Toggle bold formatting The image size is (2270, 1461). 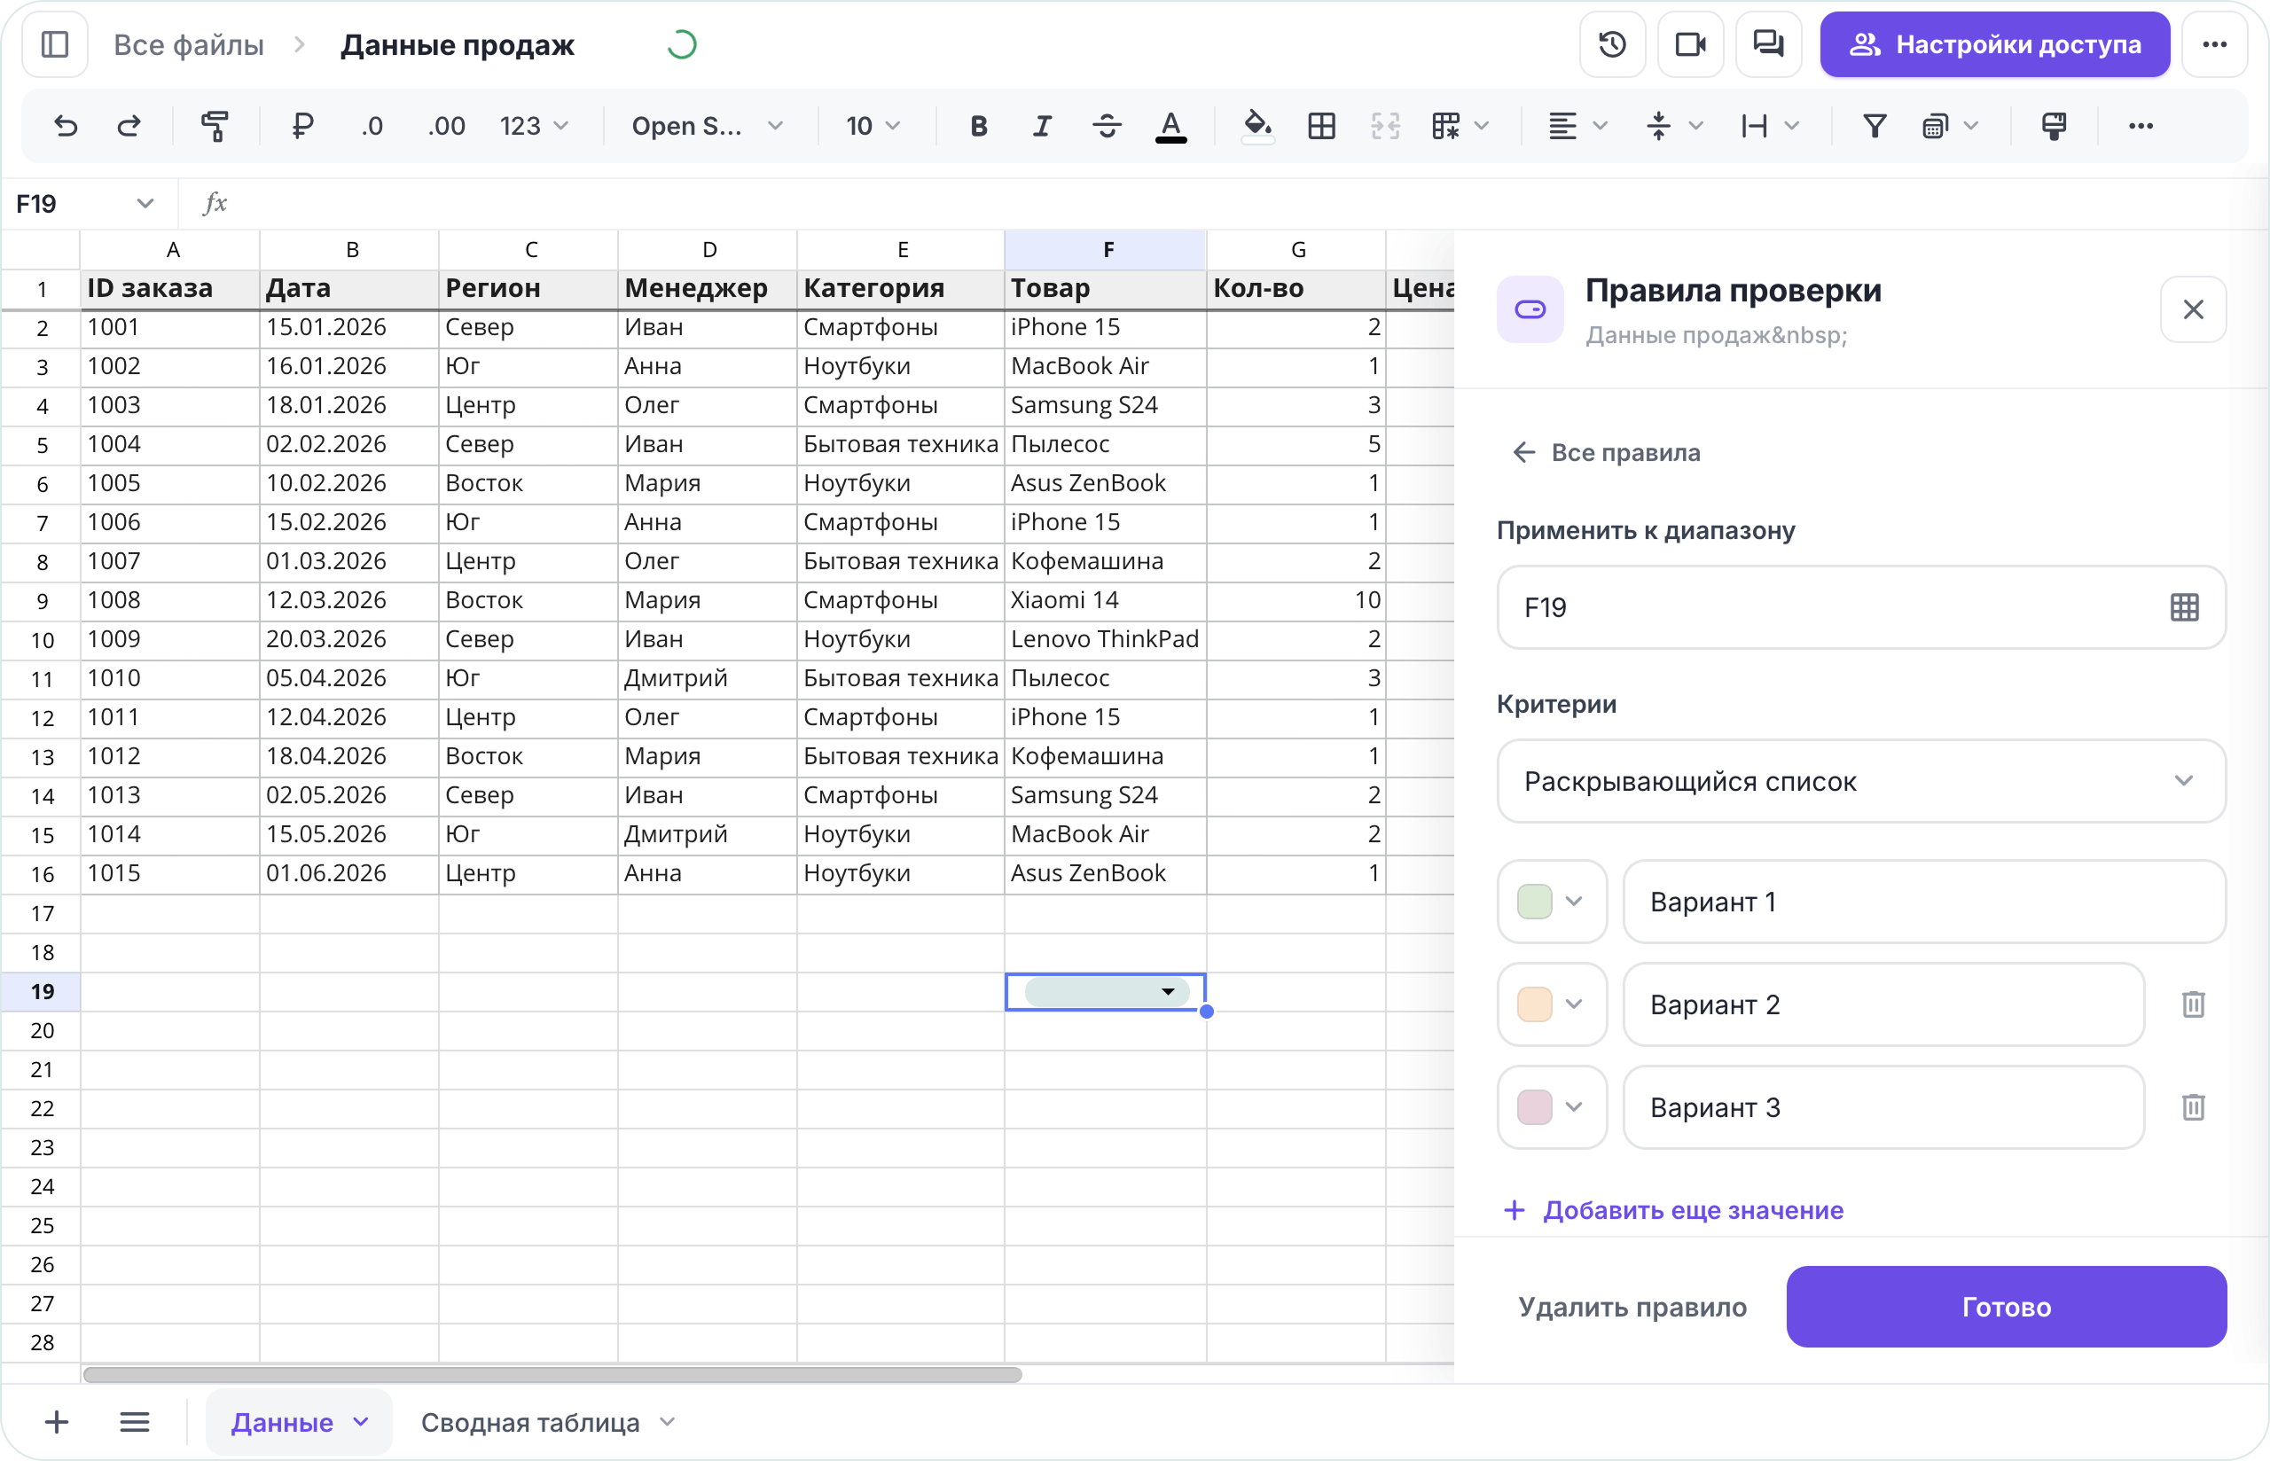979,126
